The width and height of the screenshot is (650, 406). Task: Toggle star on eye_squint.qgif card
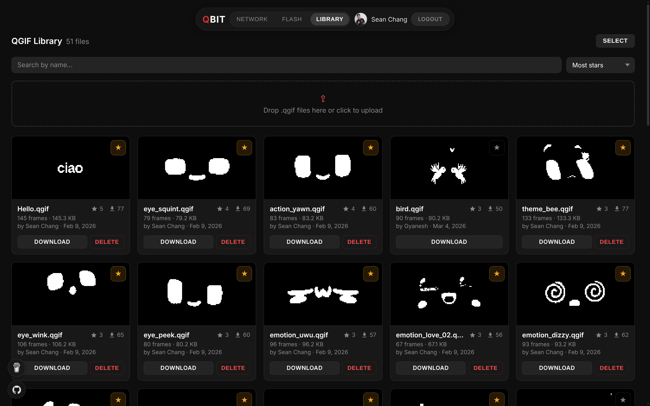point(244,147)
